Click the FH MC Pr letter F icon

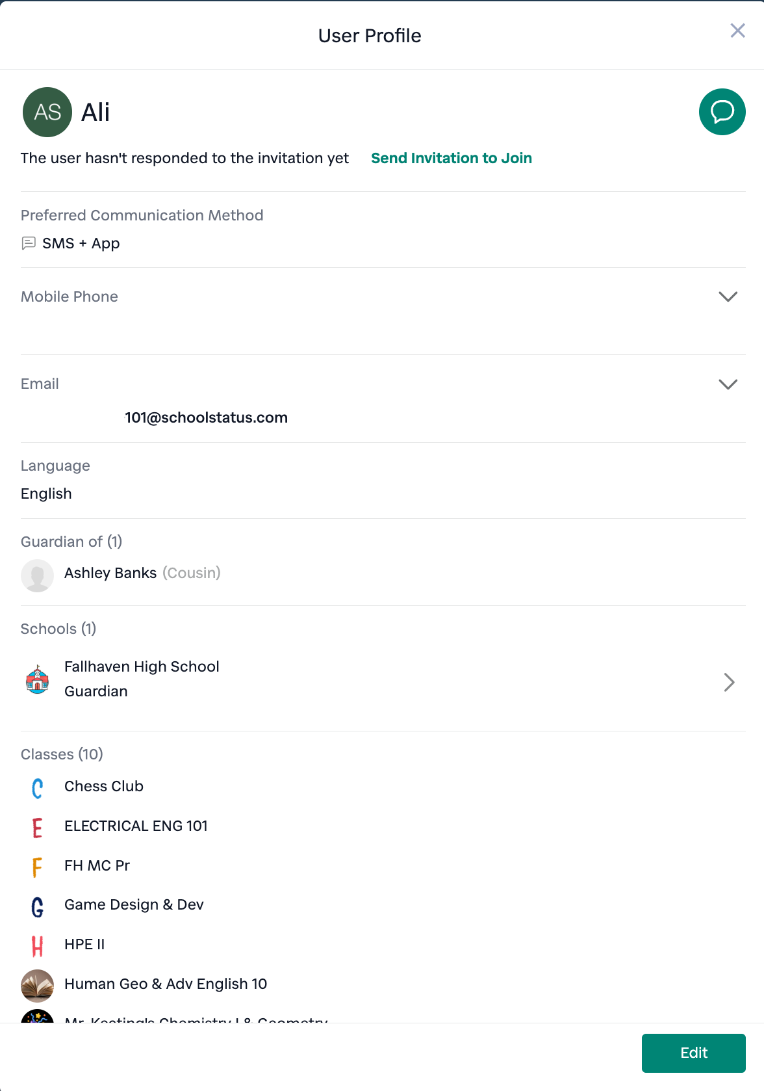[37, 867]
